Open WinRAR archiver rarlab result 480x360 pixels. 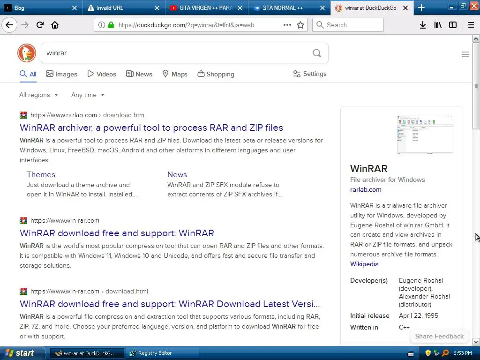point(151,127)
